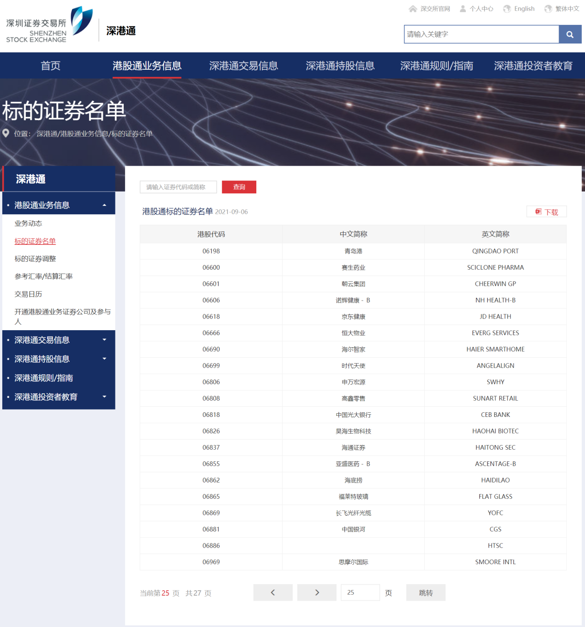The width and height of the screenshot is (585, 627).
Task: Select the code cell 06666
Action: (211, 333)
